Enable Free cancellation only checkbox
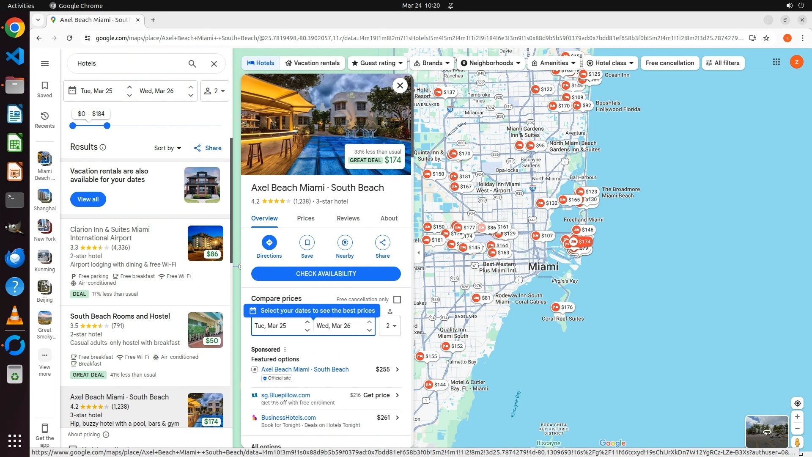The width and height of the screenshot is (812, 457). pos(397,300)
